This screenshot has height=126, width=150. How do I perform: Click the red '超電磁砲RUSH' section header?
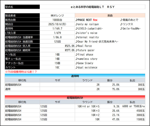point(75,97)
